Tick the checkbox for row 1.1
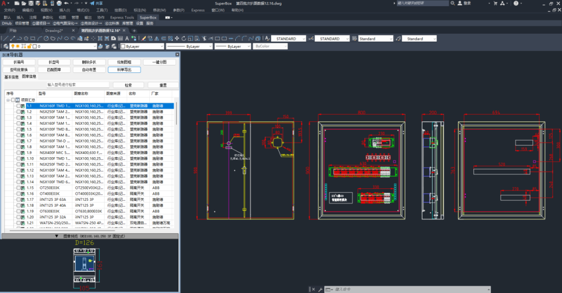562x293 pixels. pyautogui.click(x=19, y=106)
